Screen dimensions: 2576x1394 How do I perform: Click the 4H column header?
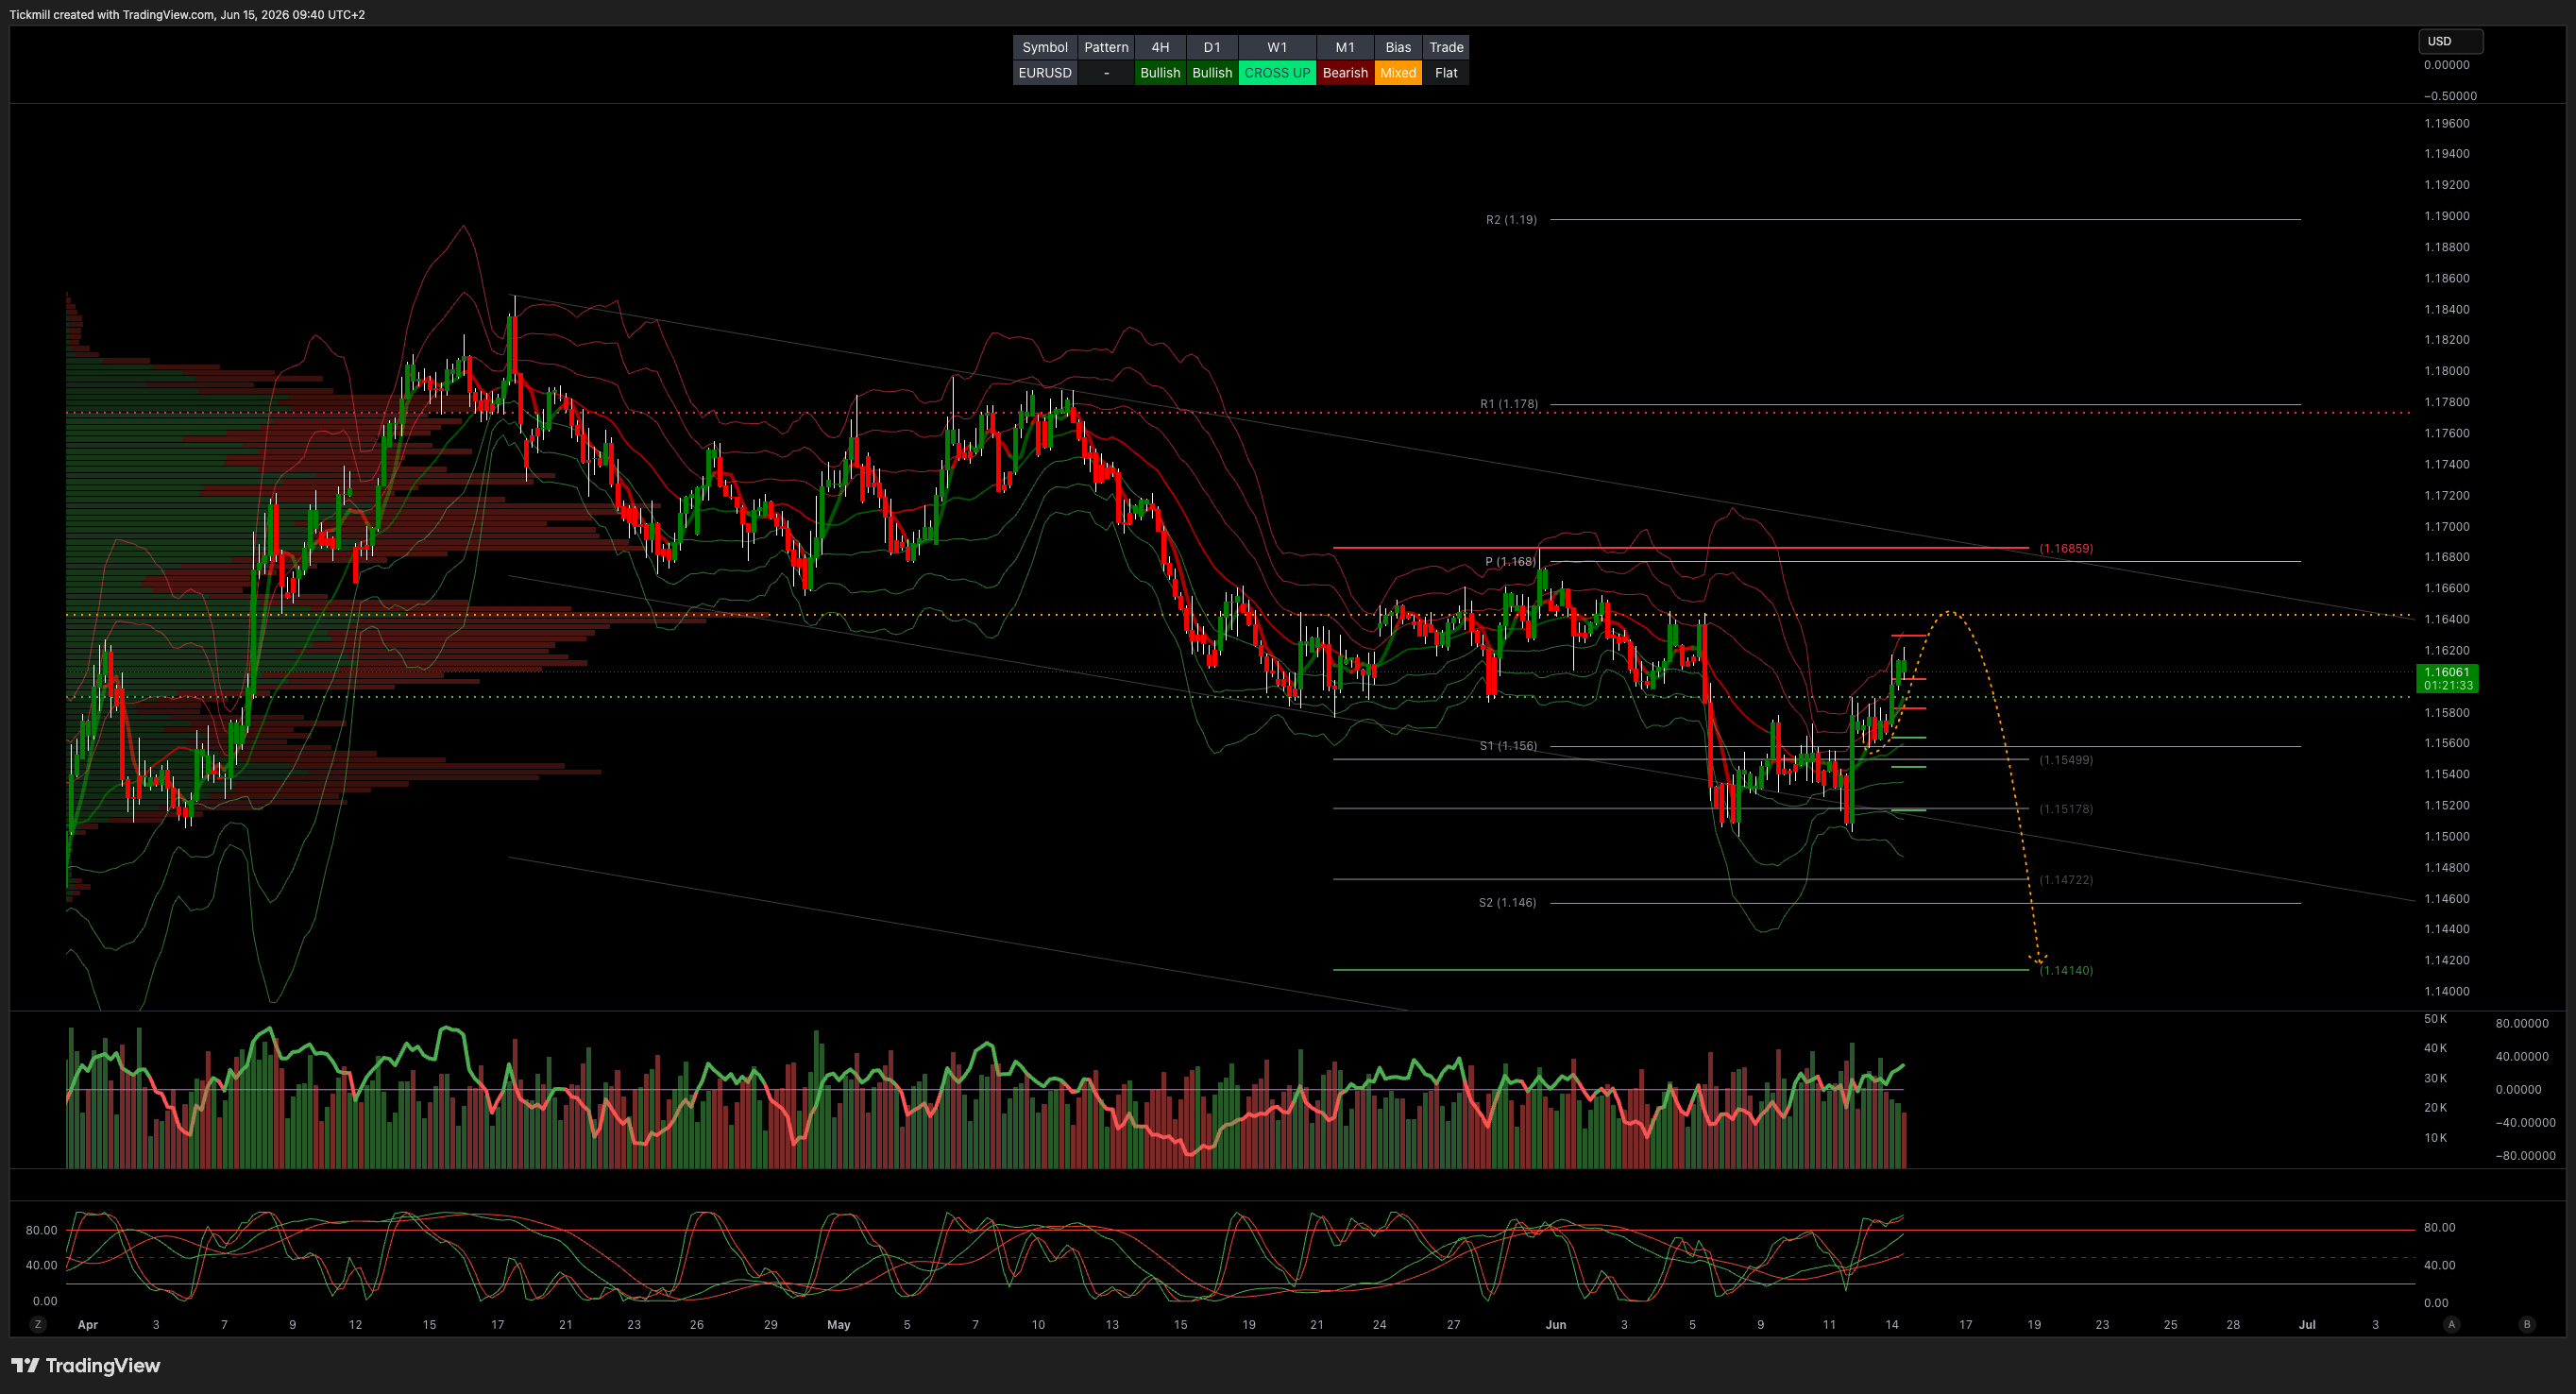(1160, 47)
